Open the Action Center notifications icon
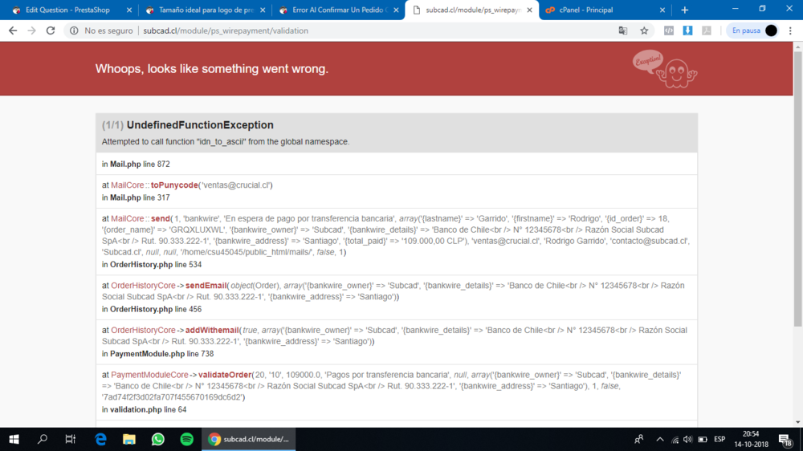The image size is (803, 451). 785,439
